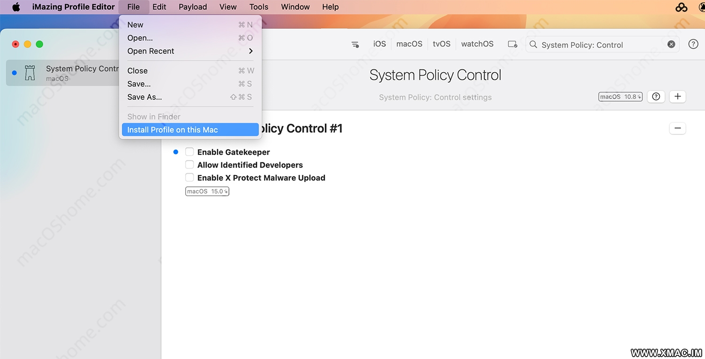Click the search field magnifier icon
705x359 pixels.
(x=533, y=45)
